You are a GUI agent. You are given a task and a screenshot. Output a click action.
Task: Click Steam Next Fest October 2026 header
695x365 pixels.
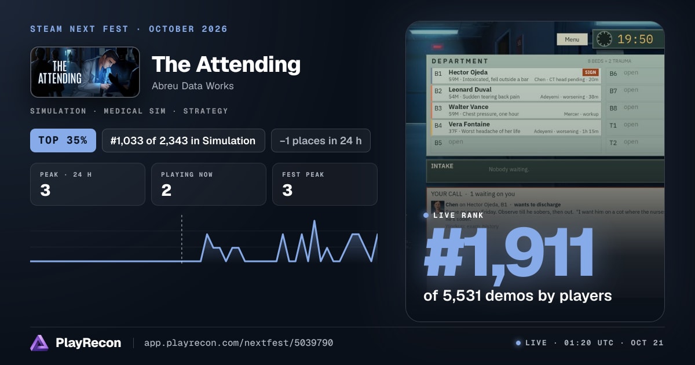(129, 29)
